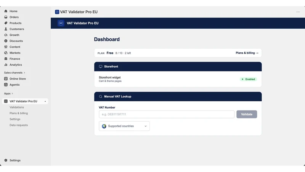Click the globe icon in Supported countries
Viewport: 305px width, 172px height.
104,126
